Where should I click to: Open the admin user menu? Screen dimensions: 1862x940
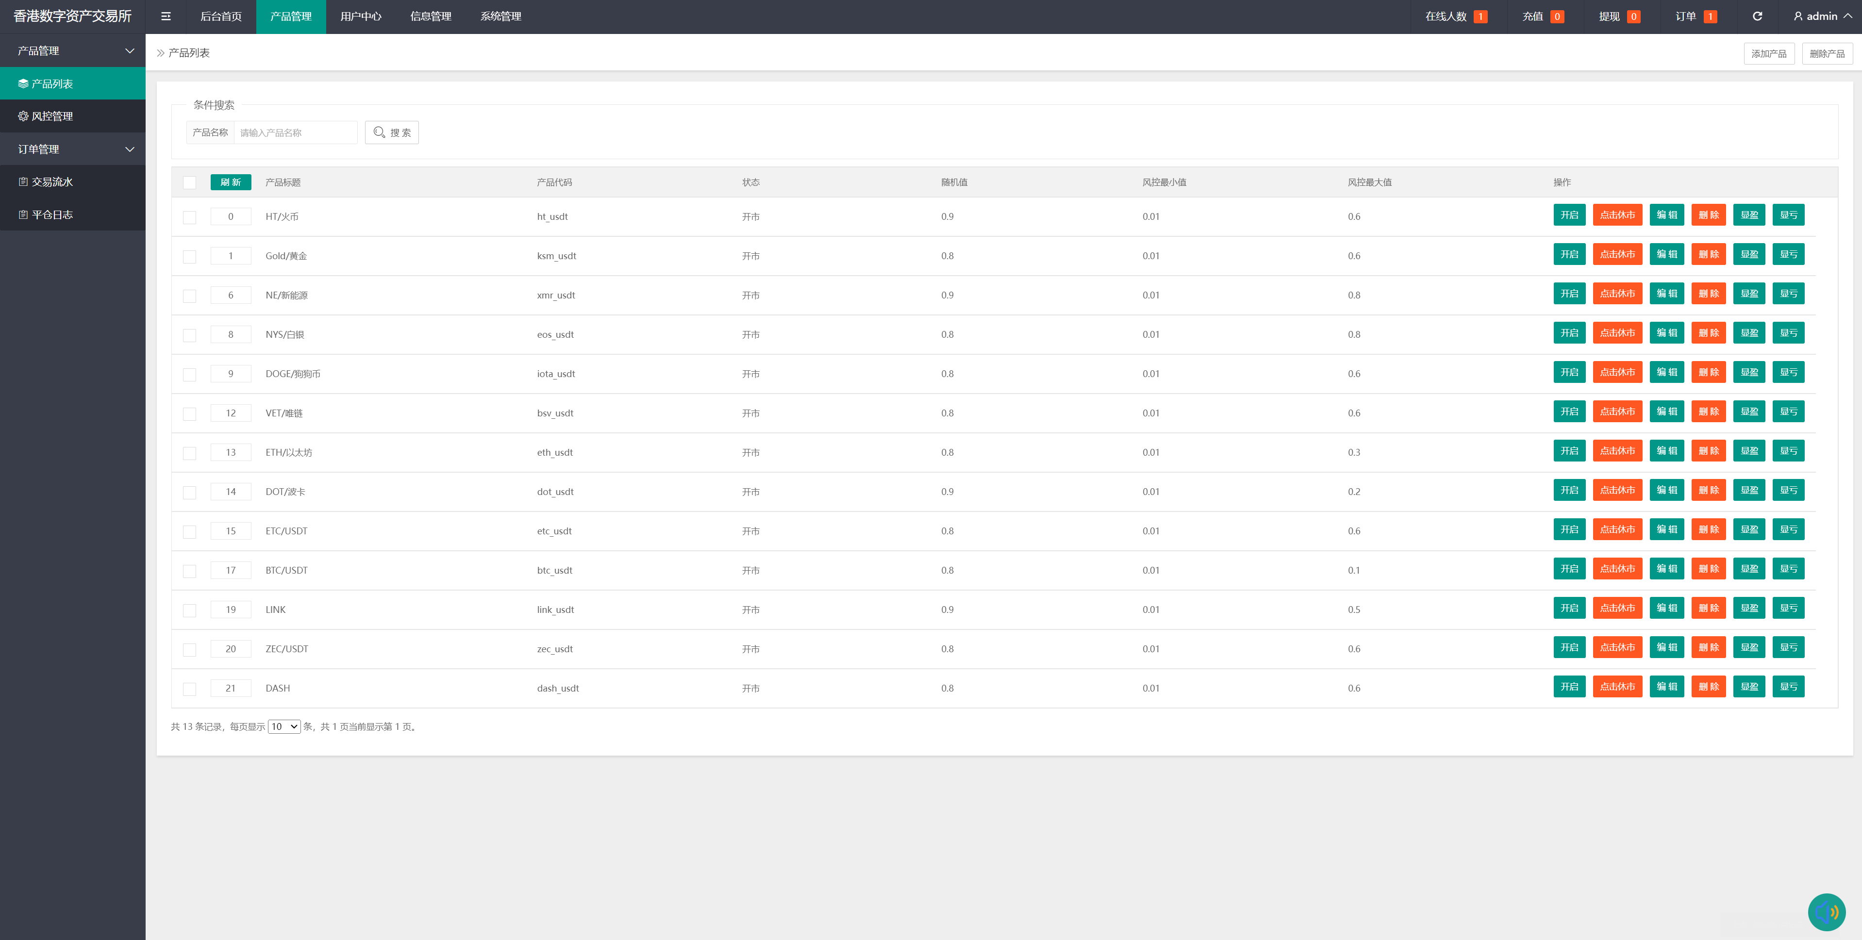(x=1822, y=16)
